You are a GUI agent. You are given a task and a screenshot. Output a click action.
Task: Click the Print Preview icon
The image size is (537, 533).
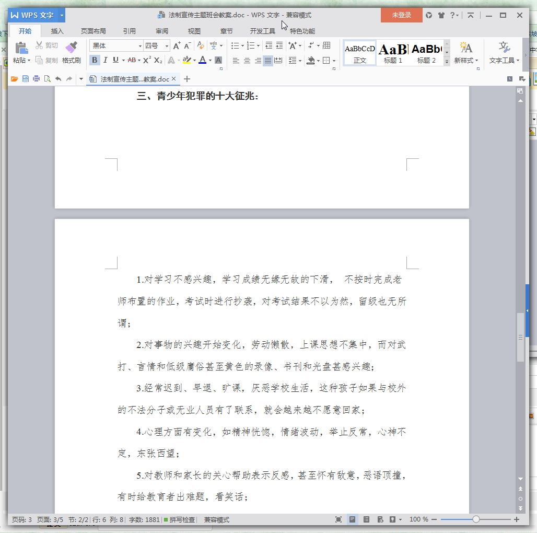pyautogui.click(x=47, y=79)
